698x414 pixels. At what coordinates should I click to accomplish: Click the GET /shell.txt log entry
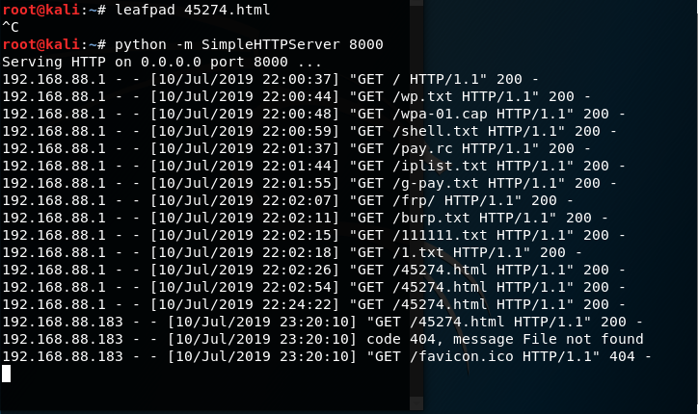[x=309, y=131]
